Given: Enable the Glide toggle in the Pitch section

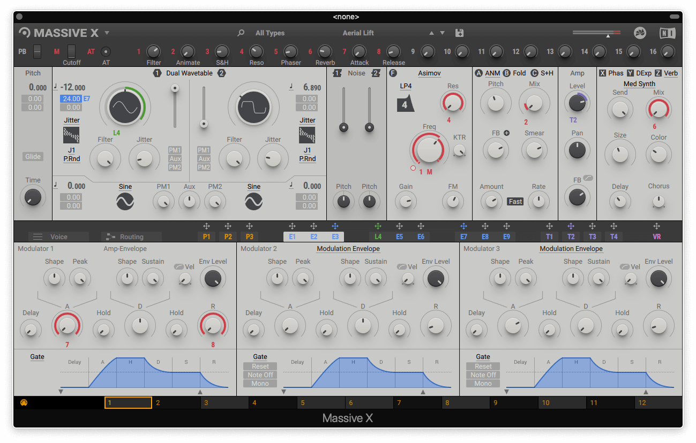Looking at the screenshot, I should [33, 157].
